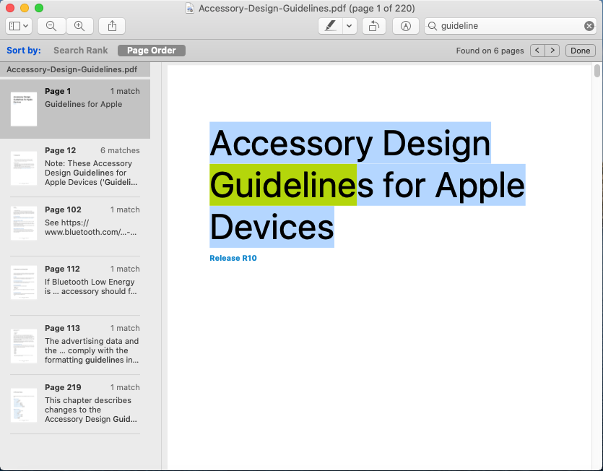Click the Page 113 snippet mentioning formatting guidelines

click(92, 350)
